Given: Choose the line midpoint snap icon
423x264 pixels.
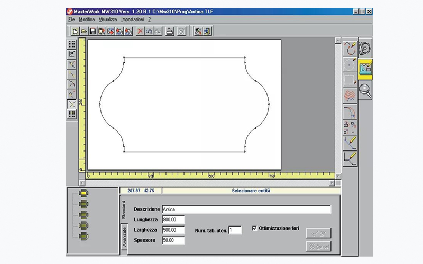Looking at the screenshot, I should point(72,74).
